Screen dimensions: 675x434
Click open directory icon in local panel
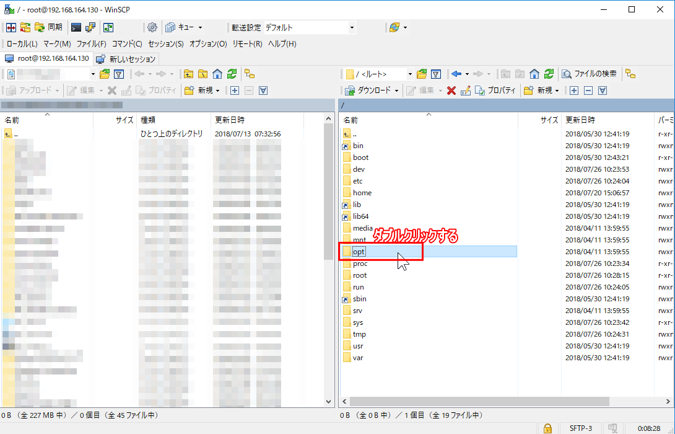(105, 74)
